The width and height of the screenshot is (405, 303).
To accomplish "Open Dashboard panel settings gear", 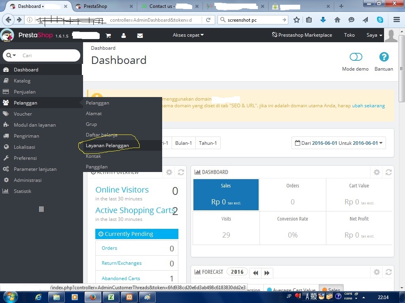I will click(377, 172).
